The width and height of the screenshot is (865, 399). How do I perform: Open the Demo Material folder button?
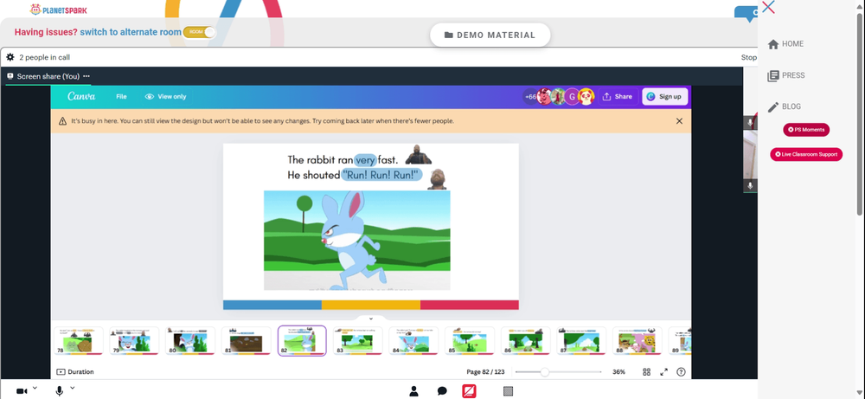point(490,35)
